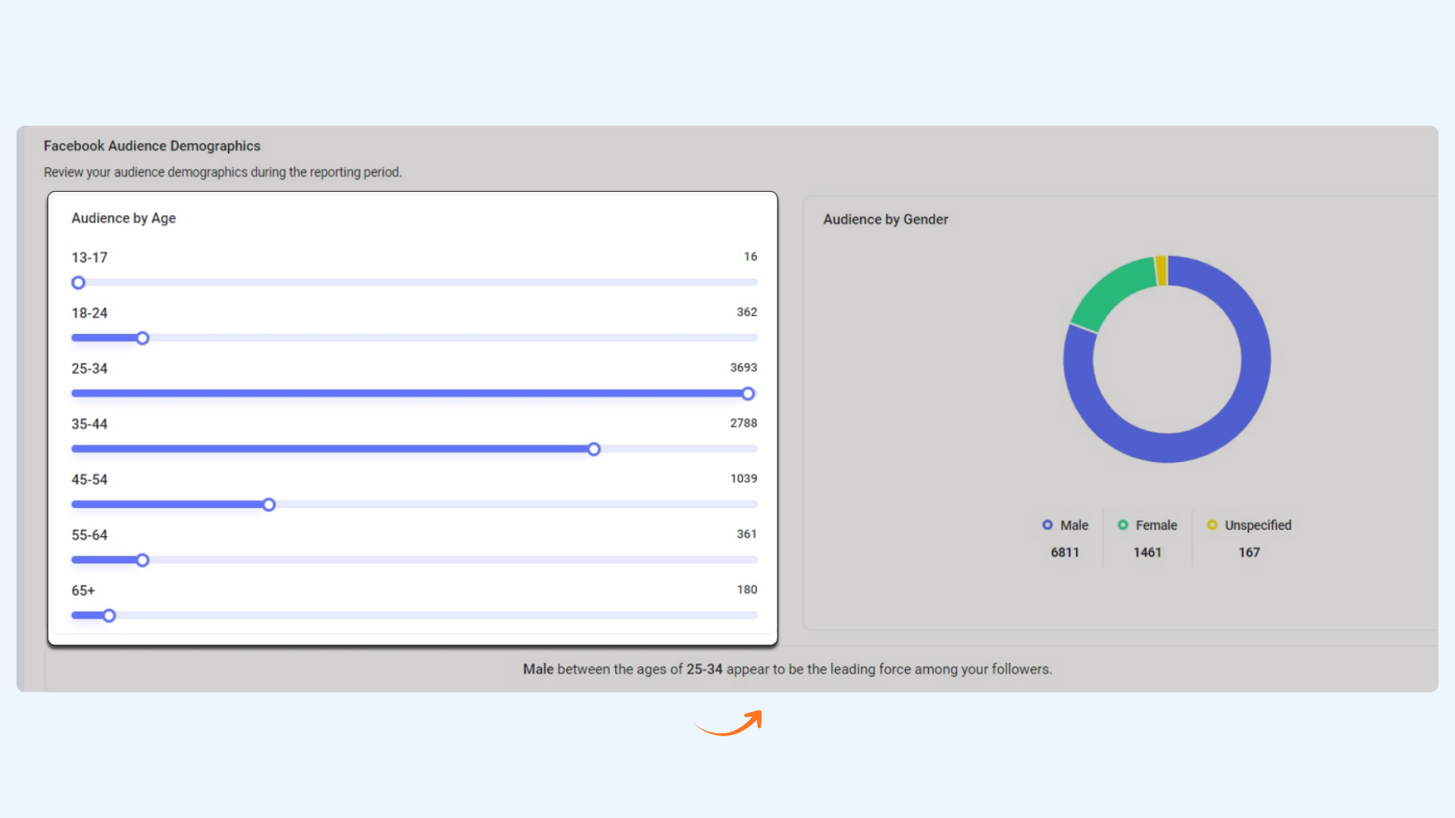The width and height of the screenshot is (1455, 818).
Task: Click the 35-44 age slider handle
Action: pyautogui.click(x=594, y=449)
